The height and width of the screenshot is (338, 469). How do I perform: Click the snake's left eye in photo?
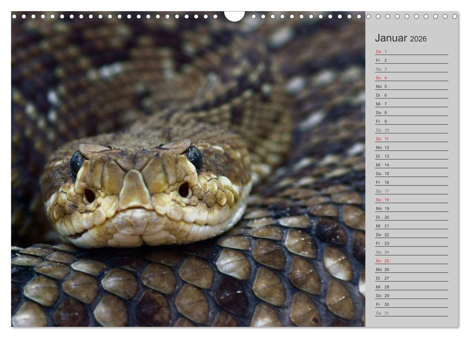click(76, 162)
